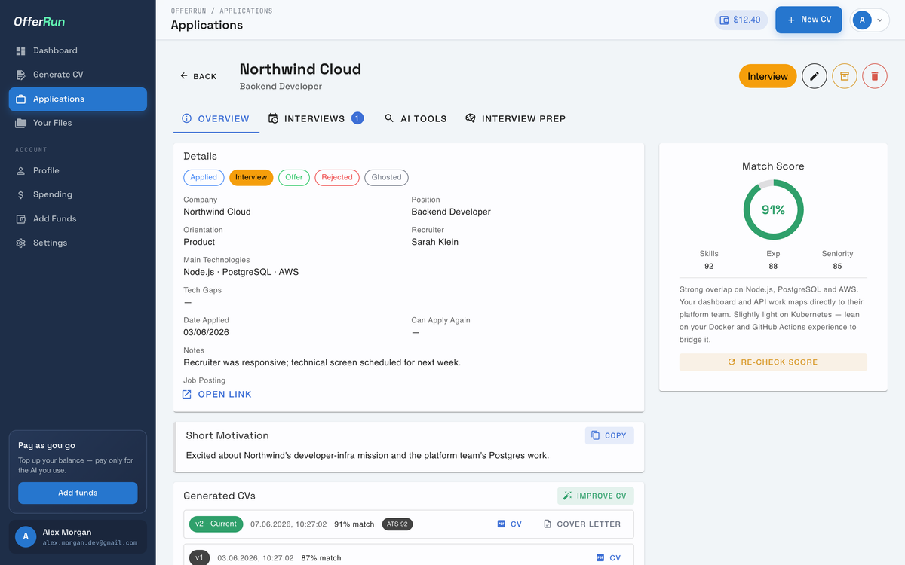Open the Generate CV sidebar item
The height and width of the screenshot is (565, 905).
[78, 75]
